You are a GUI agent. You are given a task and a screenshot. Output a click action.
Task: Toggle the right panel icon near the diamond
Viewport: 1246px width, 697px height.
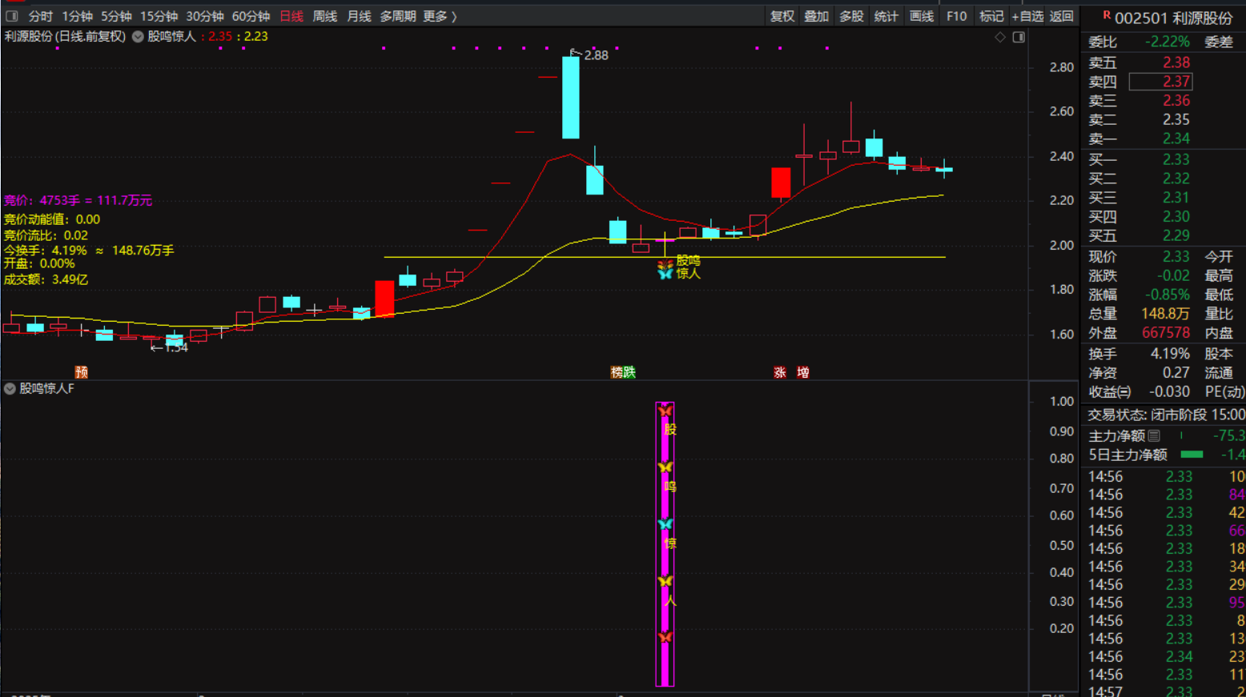coord(1019,37)
